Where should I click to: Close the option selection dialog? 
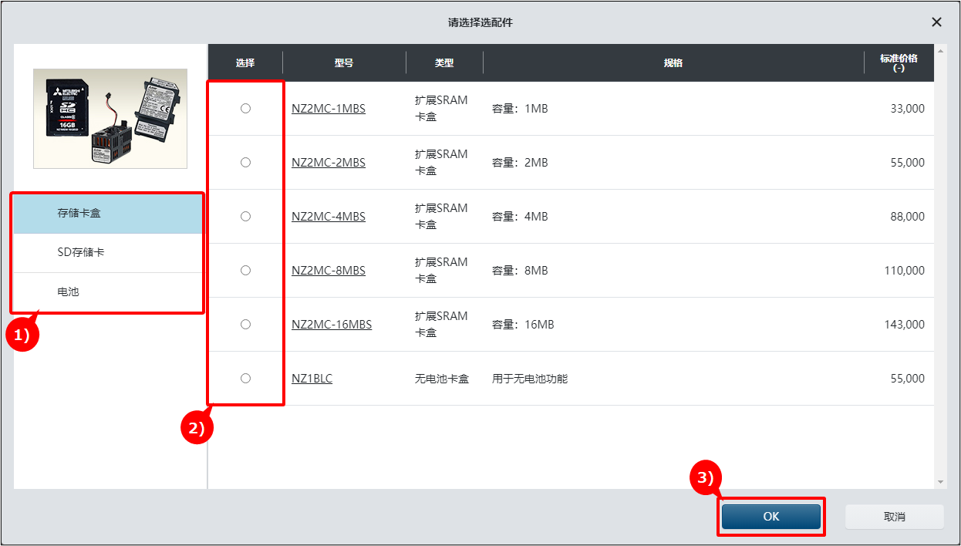pyautogui.click(x=936, y=22)
